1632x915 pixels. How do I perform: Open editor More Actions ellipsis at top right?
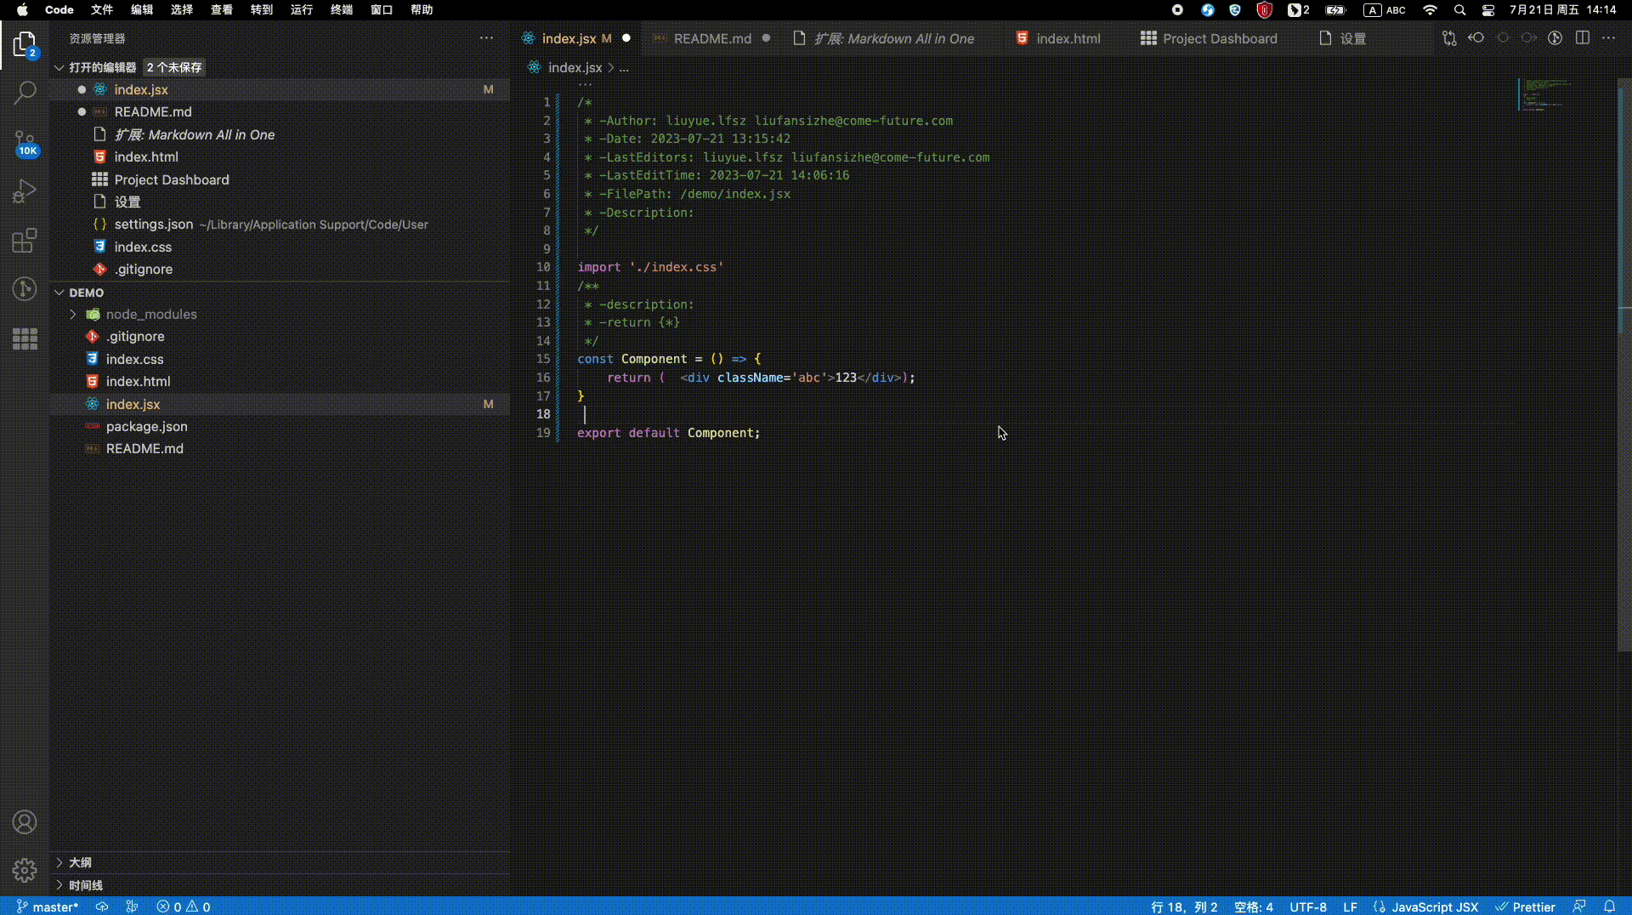[x=1608, y=38]
